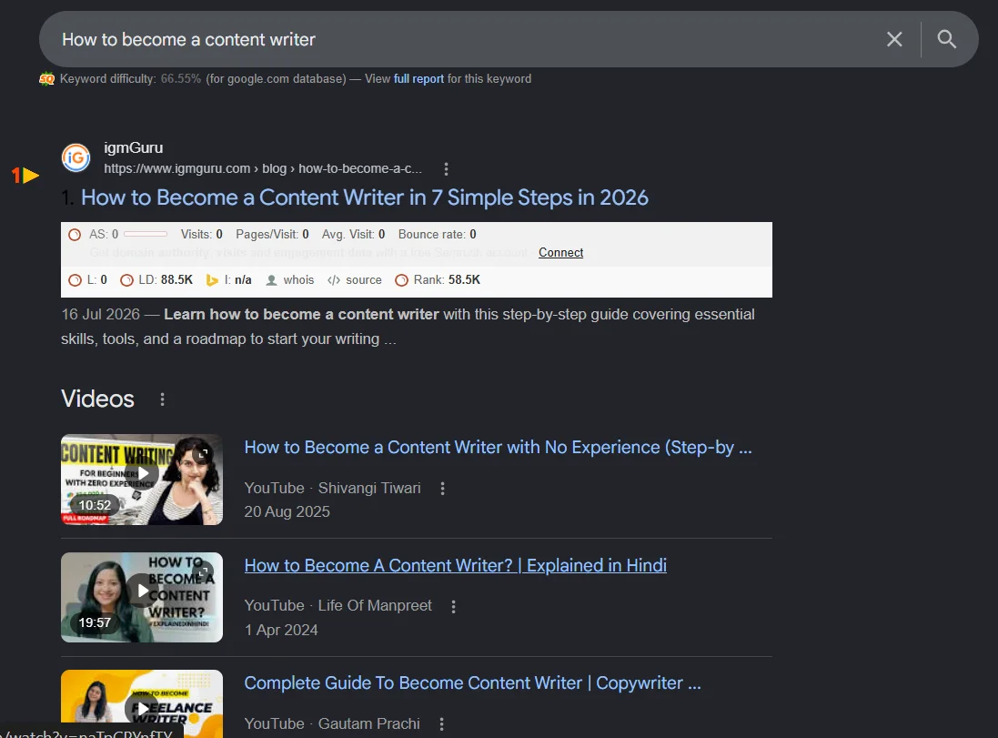The height and width of the screenshot is (738, 998).
Task: Open 'Complete Guide To Become Content Writer | Copywriter' video
Action: [x=472, y=683]
